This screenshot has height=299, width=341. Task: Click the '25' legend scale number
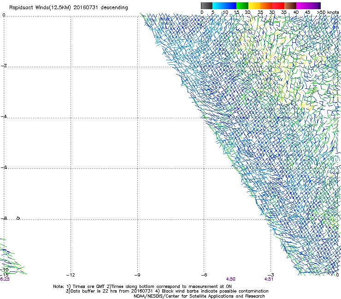point(260,12)
